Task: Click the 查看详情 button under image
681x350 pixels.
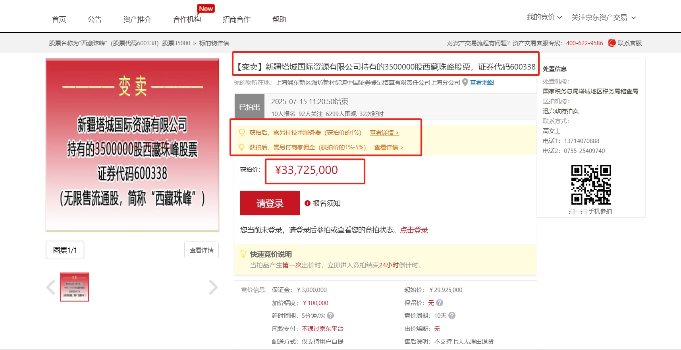Action: point(201,250)
